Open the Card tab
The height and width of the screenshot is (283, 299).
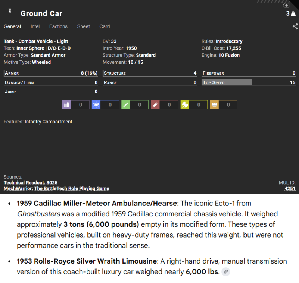click(105, 26)
